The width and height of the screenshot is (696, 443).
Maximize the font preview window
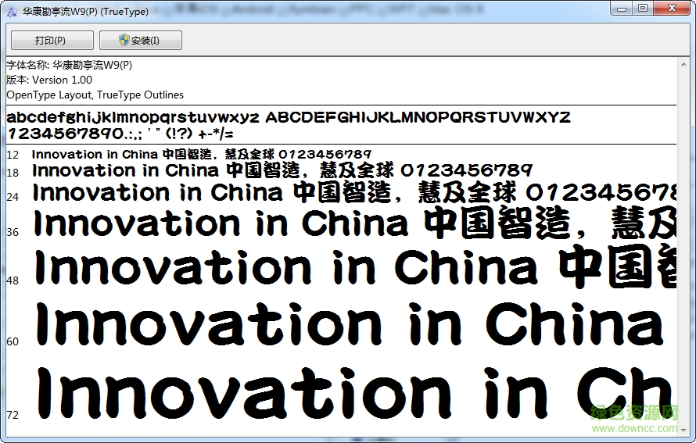(642, 9)
